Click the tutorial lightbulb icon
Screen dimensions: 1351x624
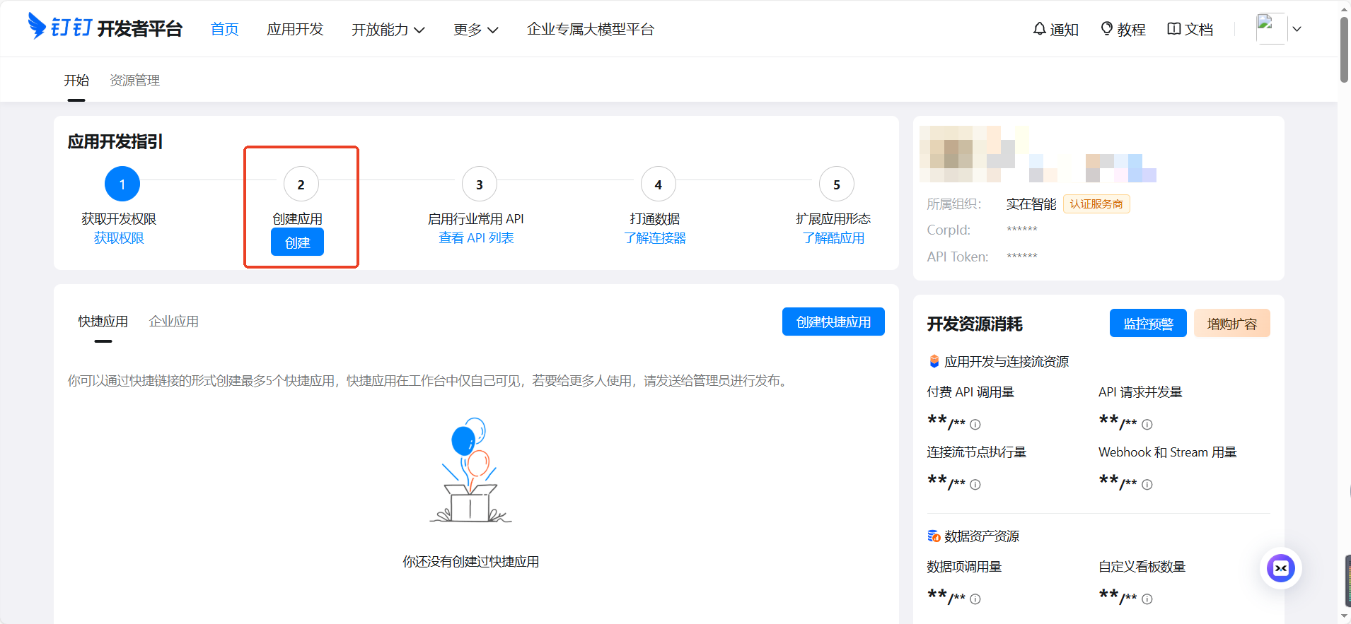(1107, 29)
